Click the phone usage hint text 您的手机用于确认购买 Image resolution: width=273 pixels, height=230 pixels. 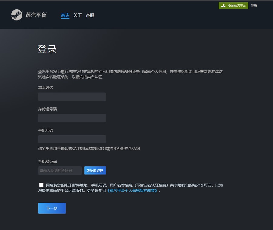(x=89, y=149)
